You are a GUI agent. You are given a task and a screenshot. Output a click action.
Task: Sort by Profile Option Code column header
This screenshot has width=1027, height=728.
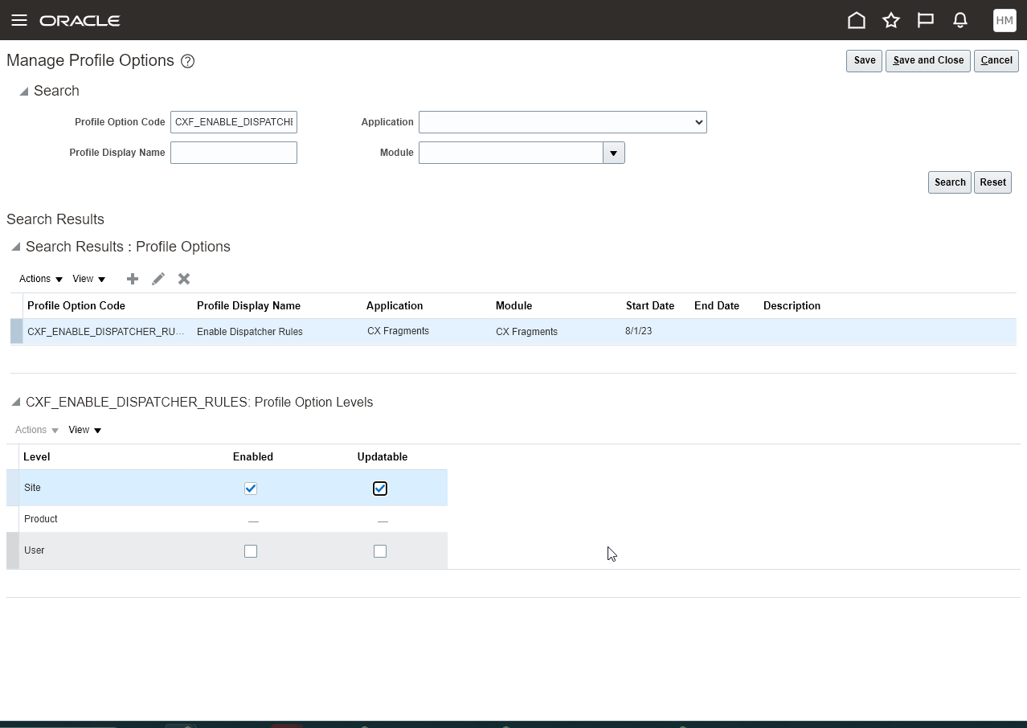[x=76, y=306]
